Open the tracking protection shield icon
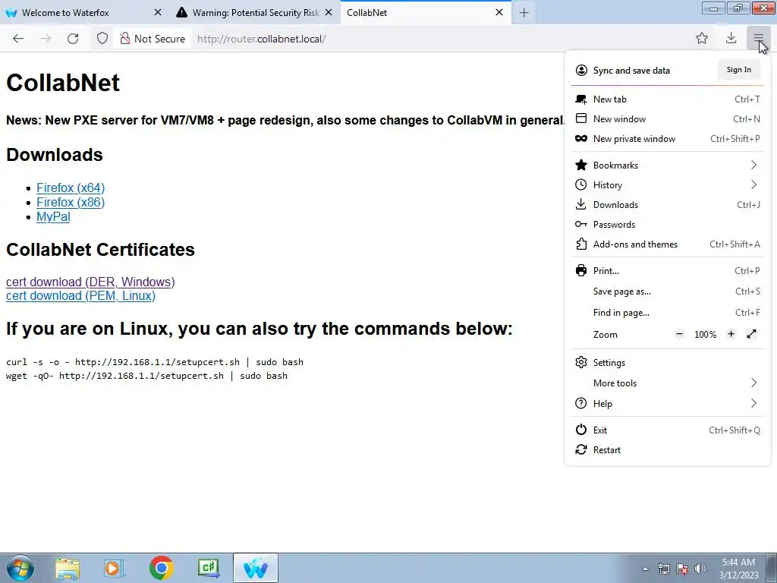 pos(102,39)
